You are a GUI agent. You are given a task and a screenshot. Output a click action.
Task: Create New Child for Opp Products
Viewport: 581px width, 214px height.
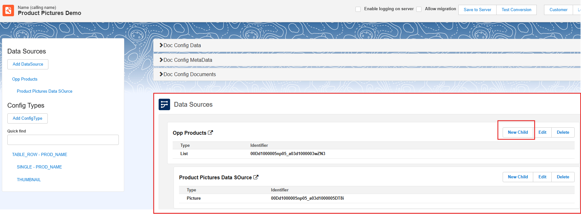click(x=518, y=132)
